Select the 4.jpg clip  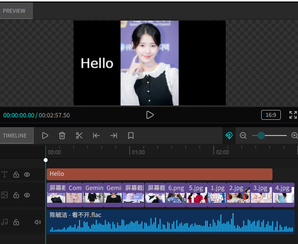coord(284,195)
